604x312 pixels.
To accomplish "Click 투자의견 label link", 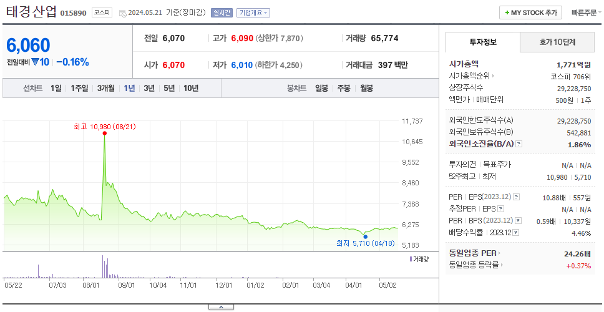I will [462, 165].
